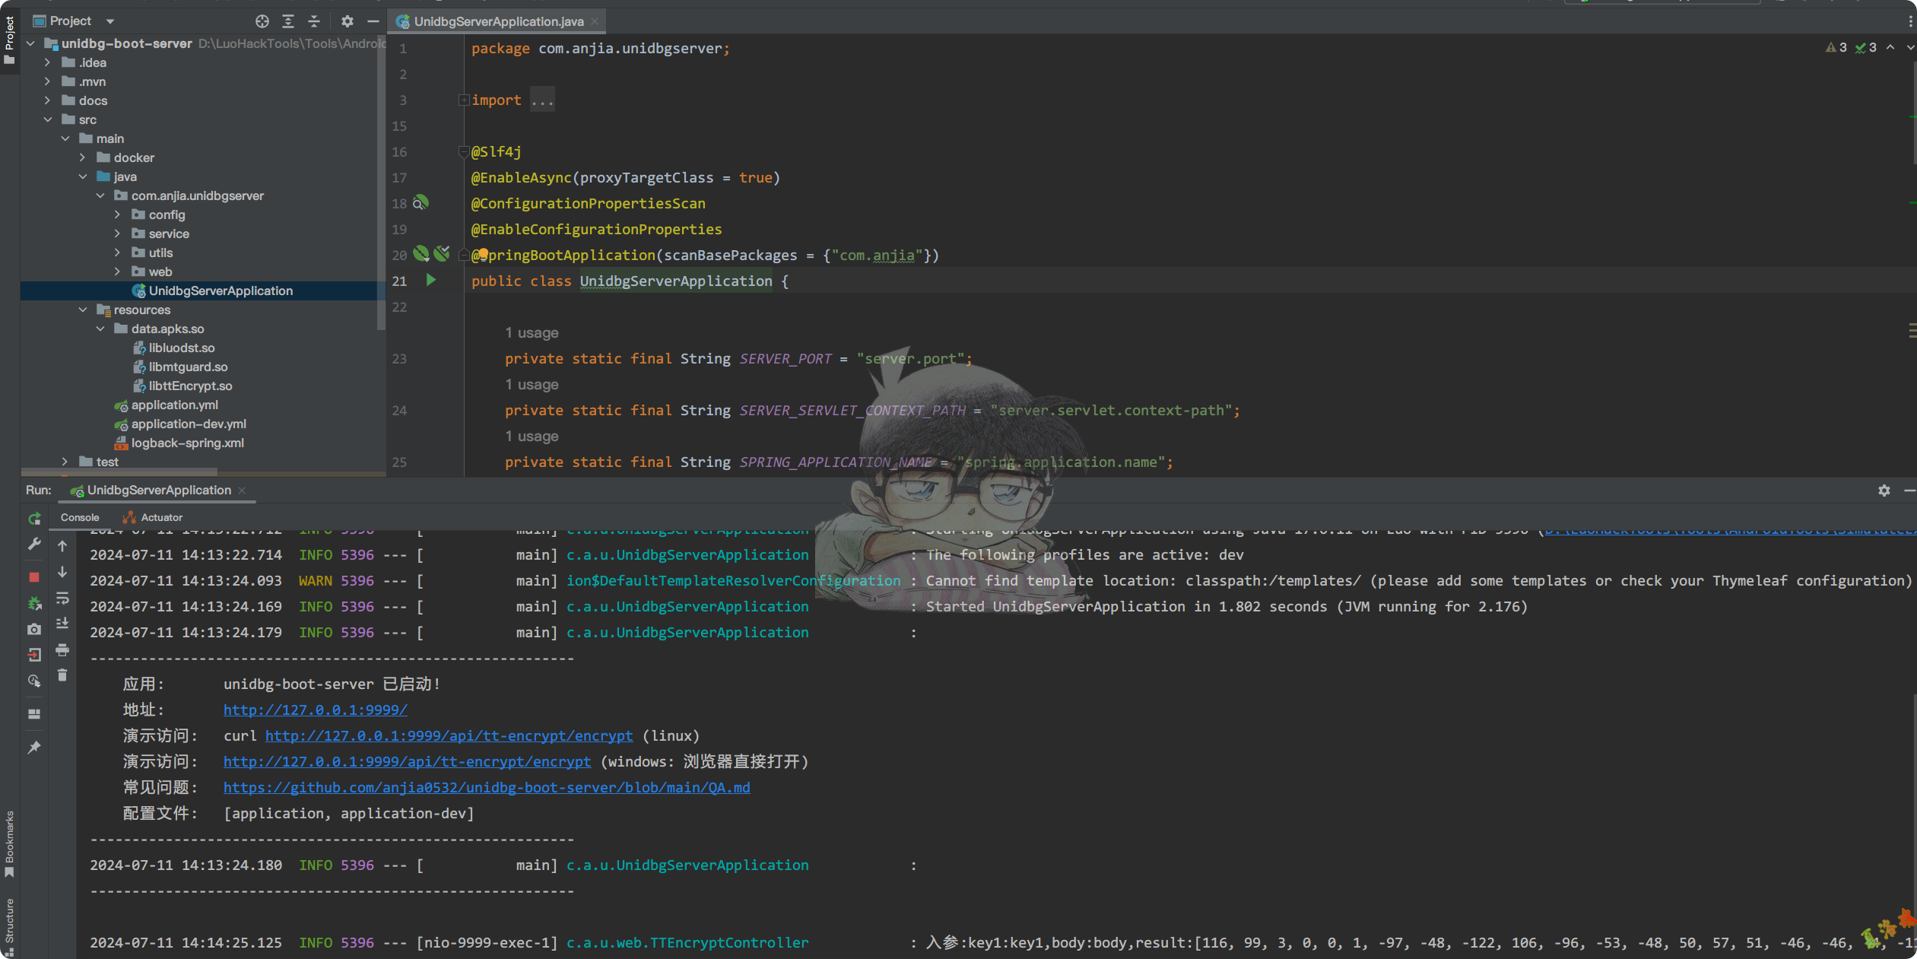Select the Actuator tab in console

(x=160, y=517)
